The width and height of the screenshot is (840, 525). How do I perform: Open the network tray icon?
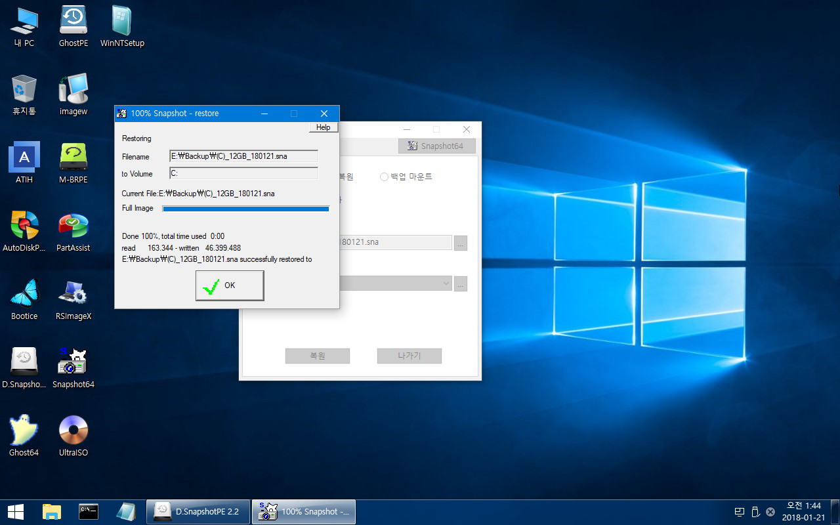[x=740, y=512]
